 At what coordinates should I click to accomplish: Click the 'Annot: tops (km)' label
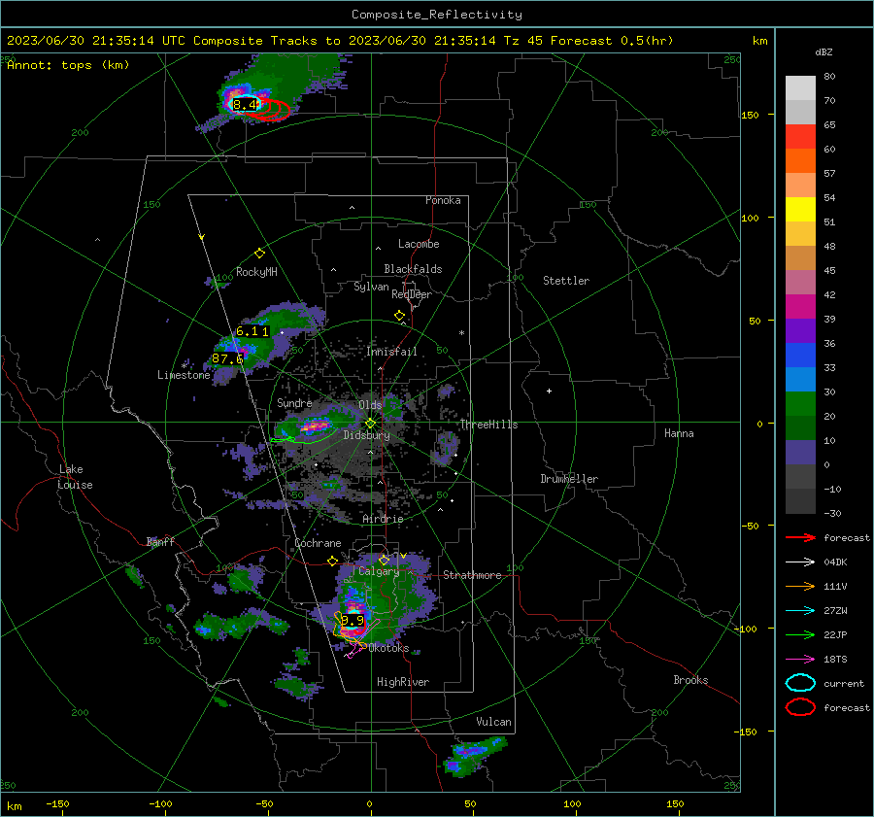[x=68, y=65]
